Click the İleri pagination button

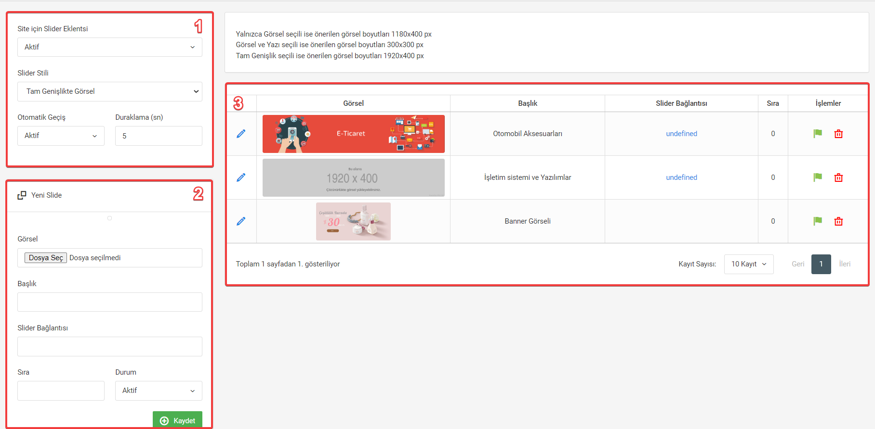845,264
